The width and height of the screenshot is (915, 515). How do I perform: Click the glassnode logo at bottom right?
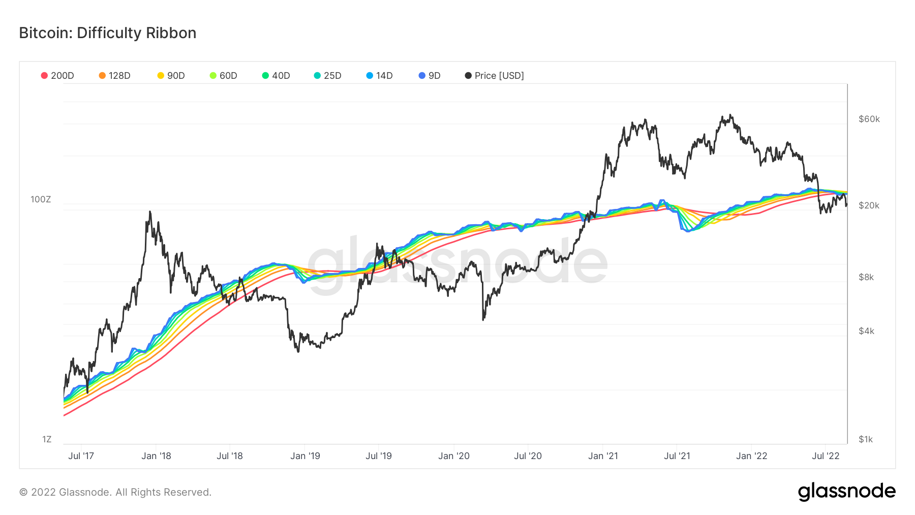pyautogui.click(x=846, y=492)
